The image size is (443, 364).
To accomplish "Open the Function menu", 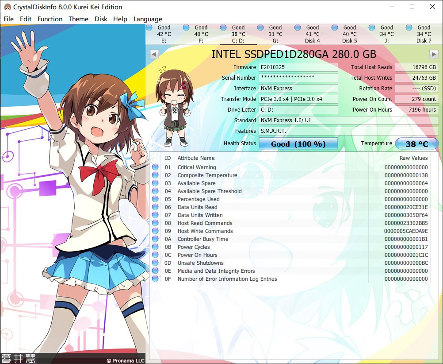I will coord(50,19).
